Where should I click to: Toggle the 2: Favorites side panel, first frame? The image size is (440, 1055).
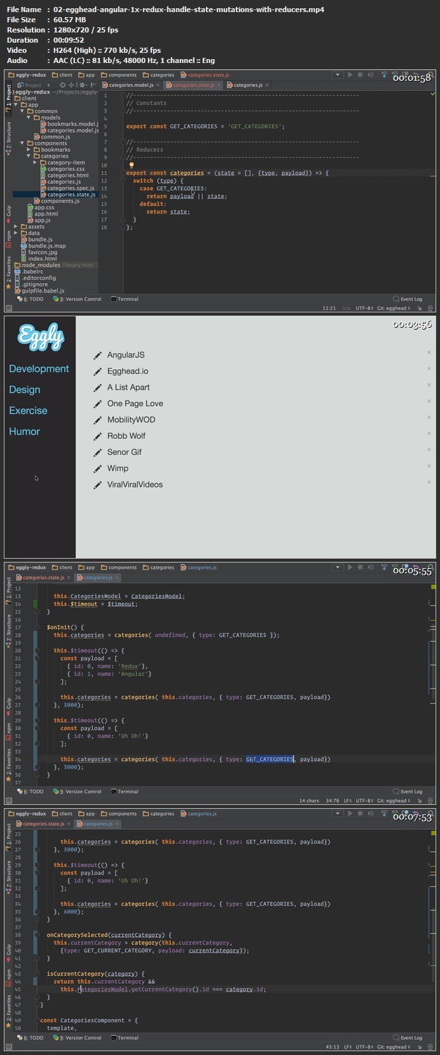(9, 272)
